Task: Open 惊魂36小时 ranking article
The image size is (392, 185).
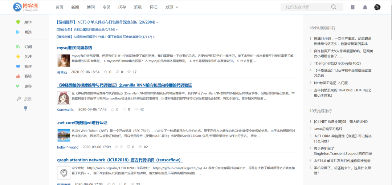Action: [343, 41]
